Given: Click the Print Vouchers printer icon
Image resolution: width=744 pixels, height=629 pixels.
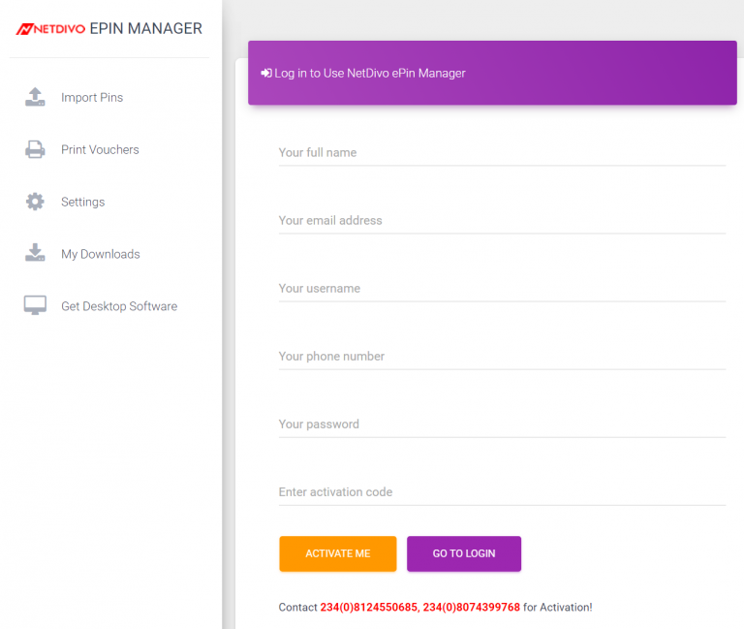Looking at the screenshot, I should 35,149.
